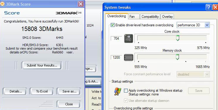The image size is (218, 110).
Task: Click the SM2.0 Score value 6443
Action: (x=60, y=38)
